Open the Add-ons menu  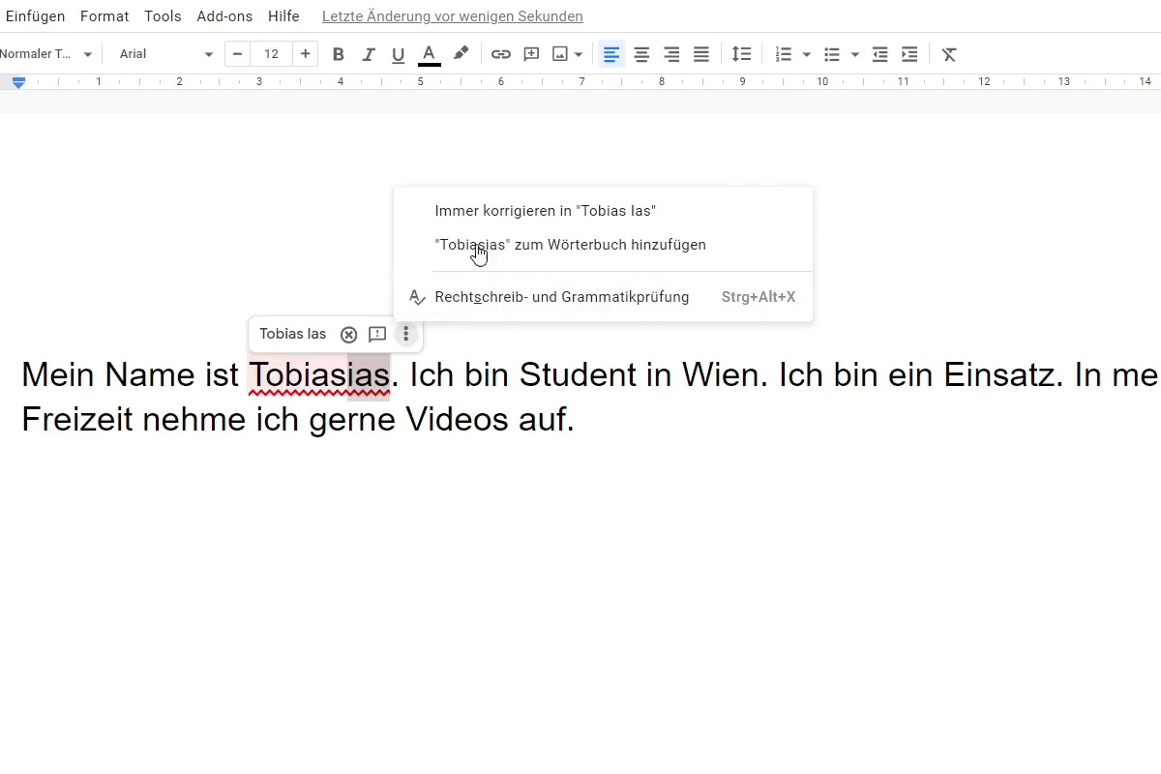[223, 16]
